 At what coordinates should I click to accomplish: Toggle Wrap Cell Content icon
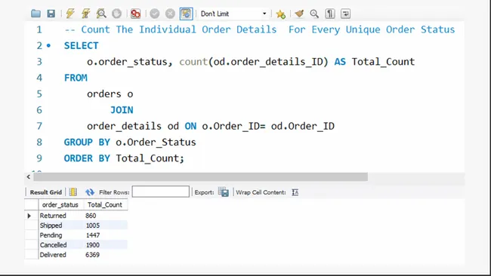click(295, 192)
